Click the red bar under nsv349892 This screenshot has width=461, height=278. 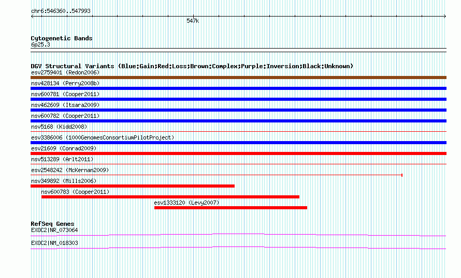[x=133, y=186]
